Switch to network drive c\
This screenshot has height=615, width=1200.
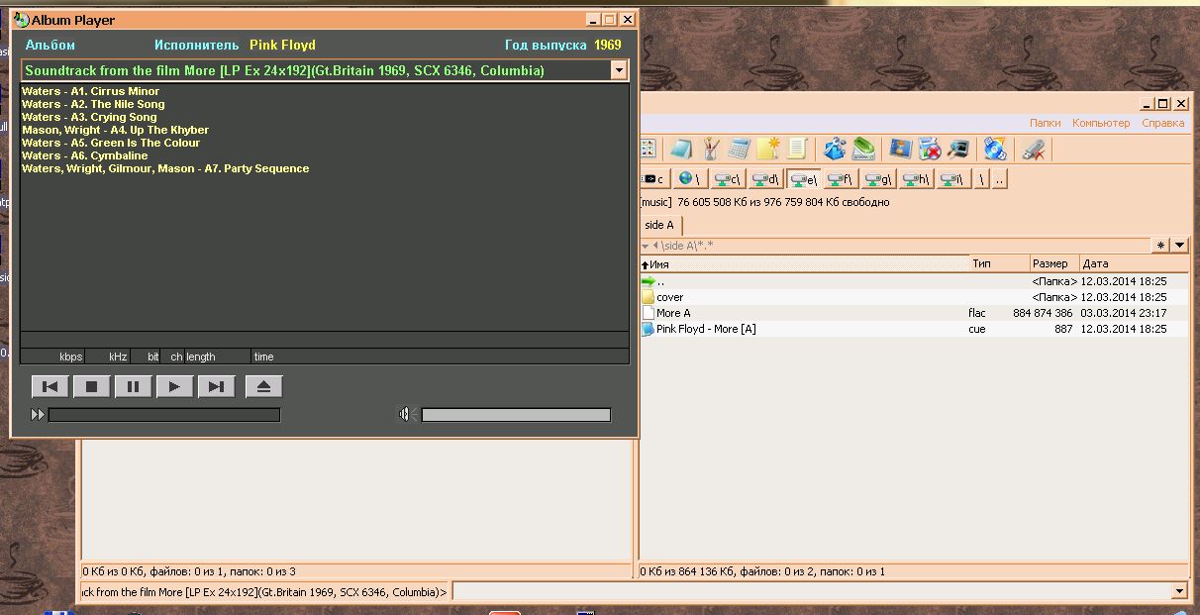click(x=729, y=179)
